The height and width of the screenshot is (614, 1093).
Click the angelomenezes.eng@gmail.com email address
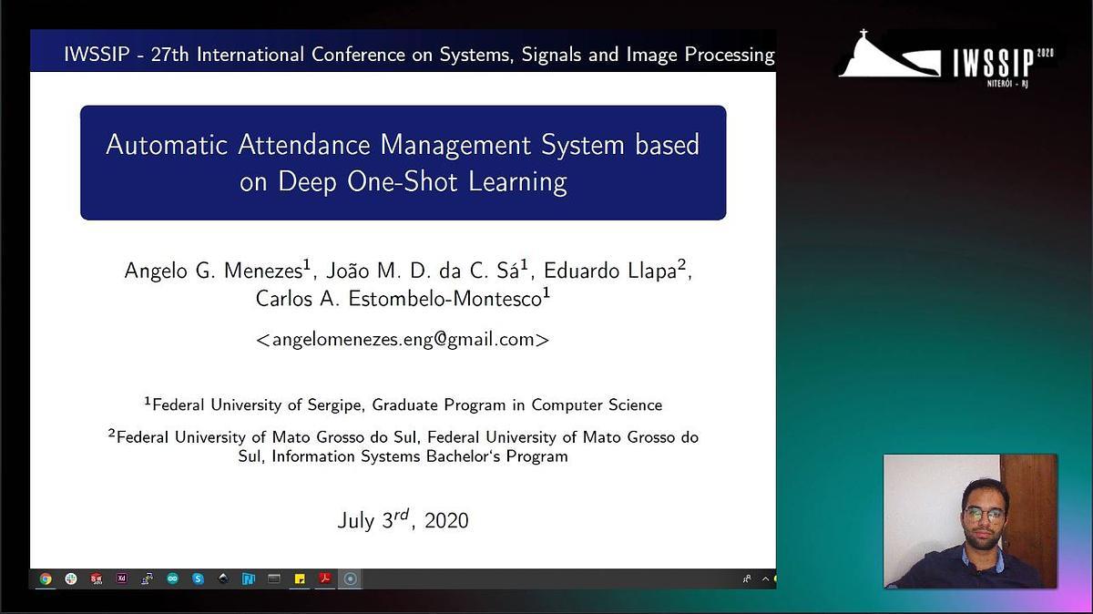coord(403,340)
